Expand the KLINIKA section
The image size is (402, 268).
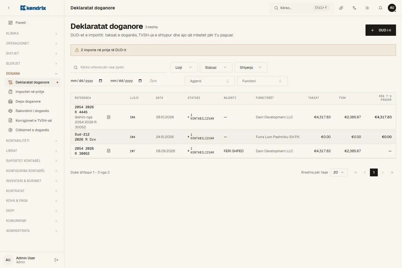[x=32, y=33]
